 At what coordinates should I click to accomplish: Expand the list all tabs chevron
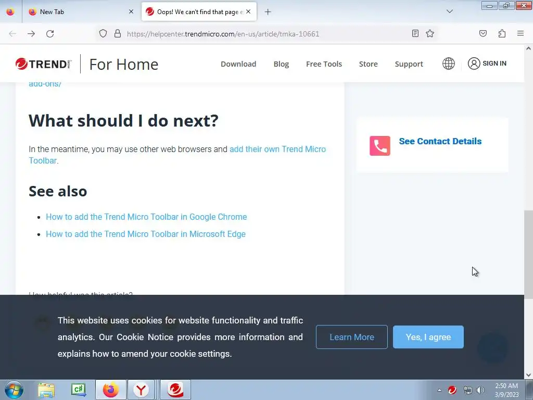(x=450, y=11)
